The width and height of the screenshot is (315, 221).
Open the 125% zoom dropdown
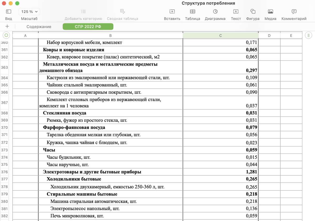click(x=29, y=12)
